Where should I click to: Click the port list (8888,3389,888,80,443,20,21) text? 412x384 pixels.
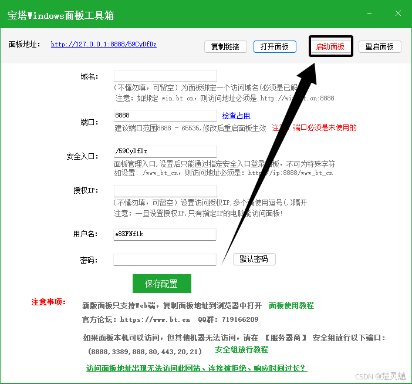tap(145, 351)
